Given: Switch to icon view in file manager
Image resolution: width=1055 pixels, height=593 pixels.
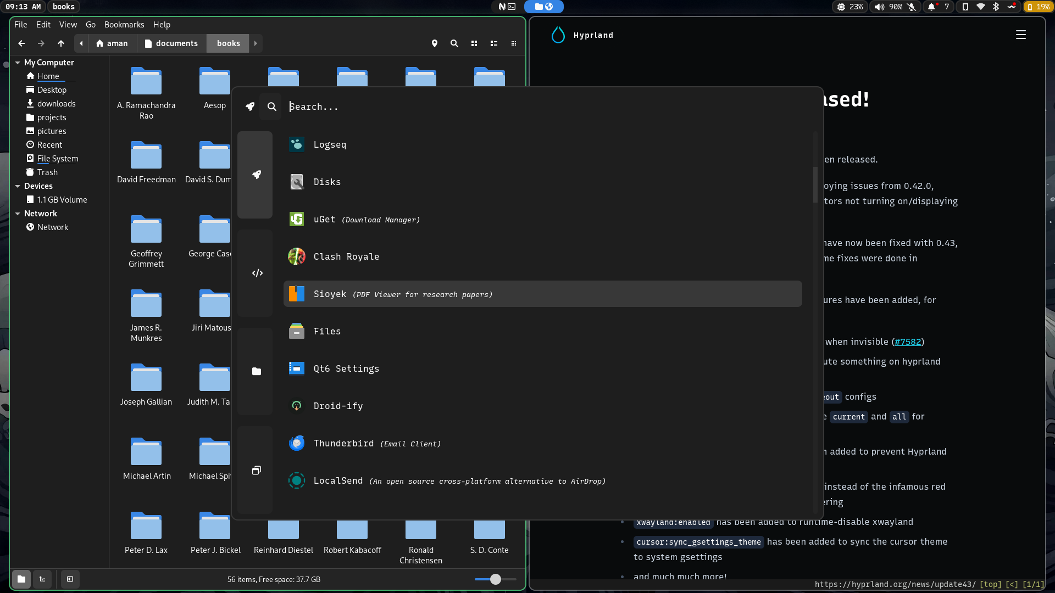Looking at the screenshot, I should [x=474, y=43].
